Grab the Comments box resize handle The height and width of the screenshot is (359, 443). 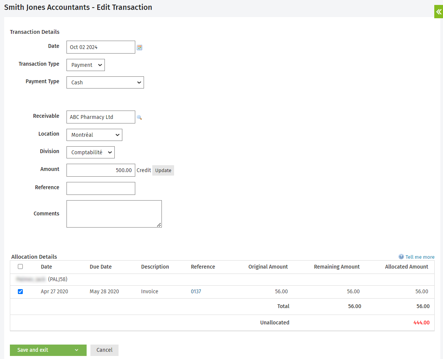(159, 225)
